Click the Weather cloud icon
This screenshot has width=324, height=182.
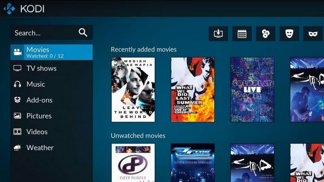[17, 148]
